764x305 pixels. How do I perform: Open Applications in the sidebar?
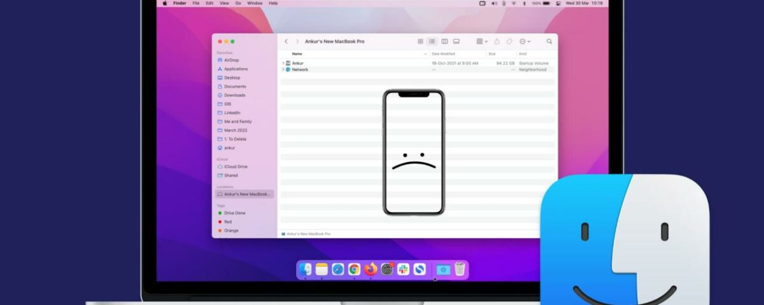click(x=232, y=69)
